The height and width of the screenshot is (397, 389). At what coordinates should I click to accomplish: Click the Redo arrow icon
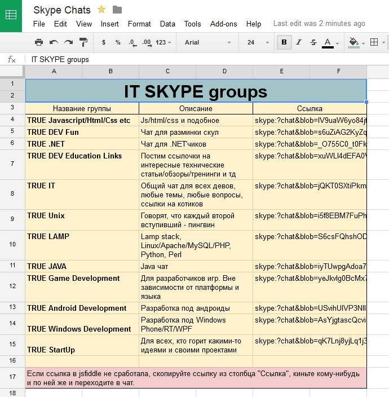(68, 42)
